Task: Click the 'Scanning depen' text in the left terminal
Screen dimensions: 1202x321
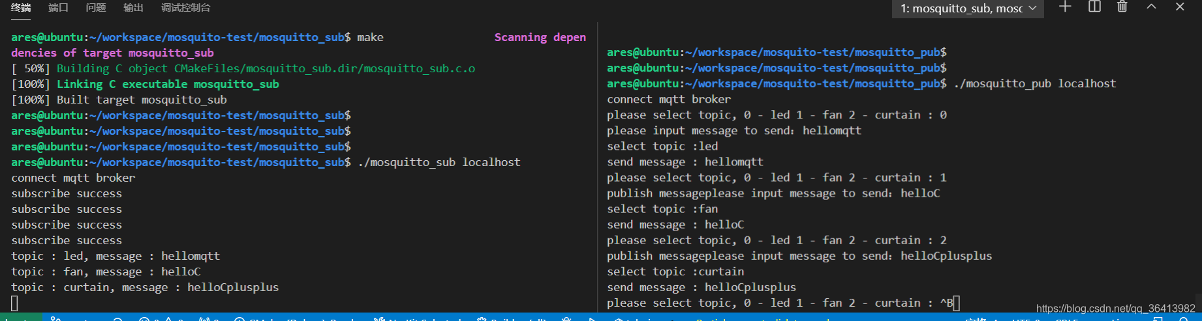Action: pos(540,37)
